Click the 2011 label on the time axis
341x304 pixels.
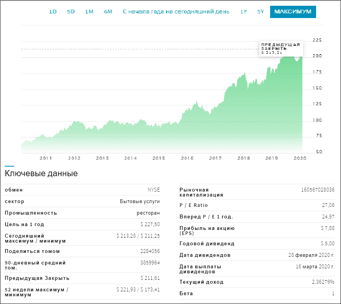(x=46, y=158)
